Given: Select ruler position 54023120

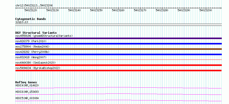Looking at the screenshot, I should click(x=31, y=10).
